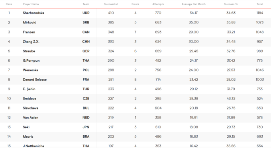Sort by Successful column header
271x148 pixels.
(x=111, y=4)
